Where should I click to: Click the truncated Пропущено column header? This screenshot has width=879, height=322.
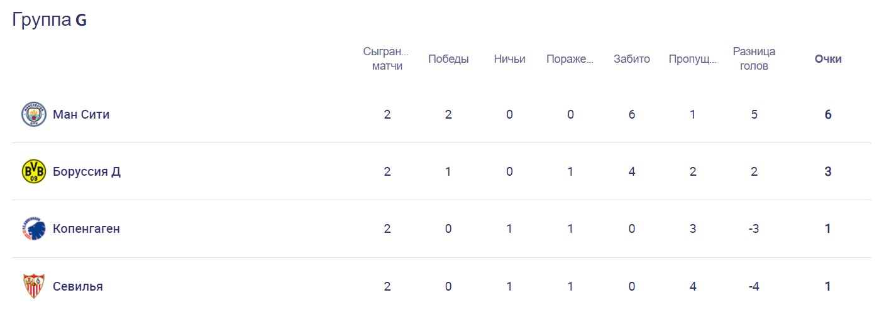tap(693, 59)
